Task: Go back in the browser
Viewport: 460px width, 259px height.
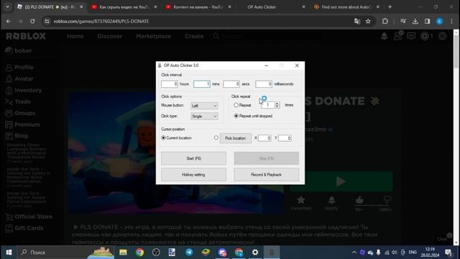Action: pos(8,21)
